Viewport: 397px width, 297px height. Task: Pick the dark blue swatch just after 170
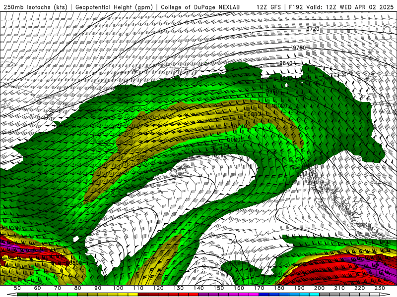pyautogui.click(x=264, y=295)
